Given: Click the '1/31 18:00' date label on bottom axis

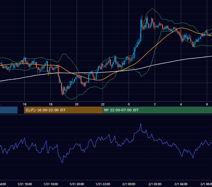Looking at the screenshot, I should (x=51, y=184).
